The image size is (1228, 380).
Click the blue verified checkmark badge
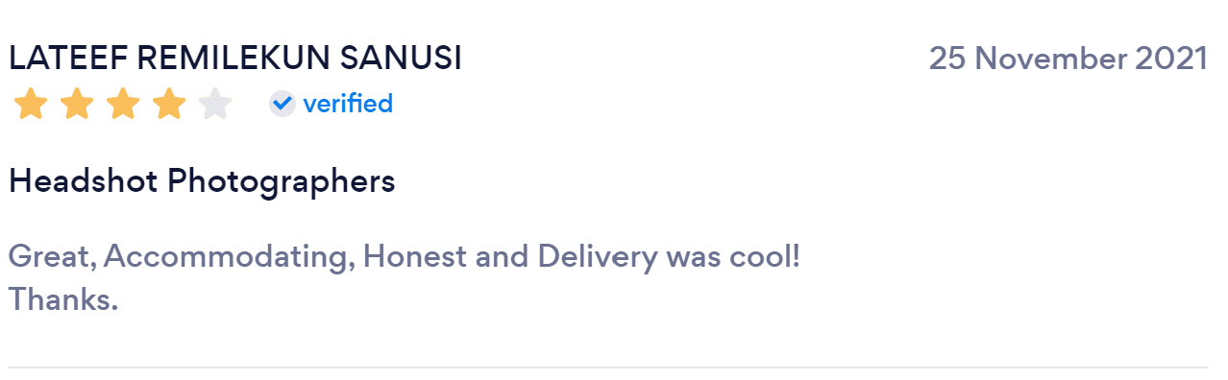[x=282, y=103]
